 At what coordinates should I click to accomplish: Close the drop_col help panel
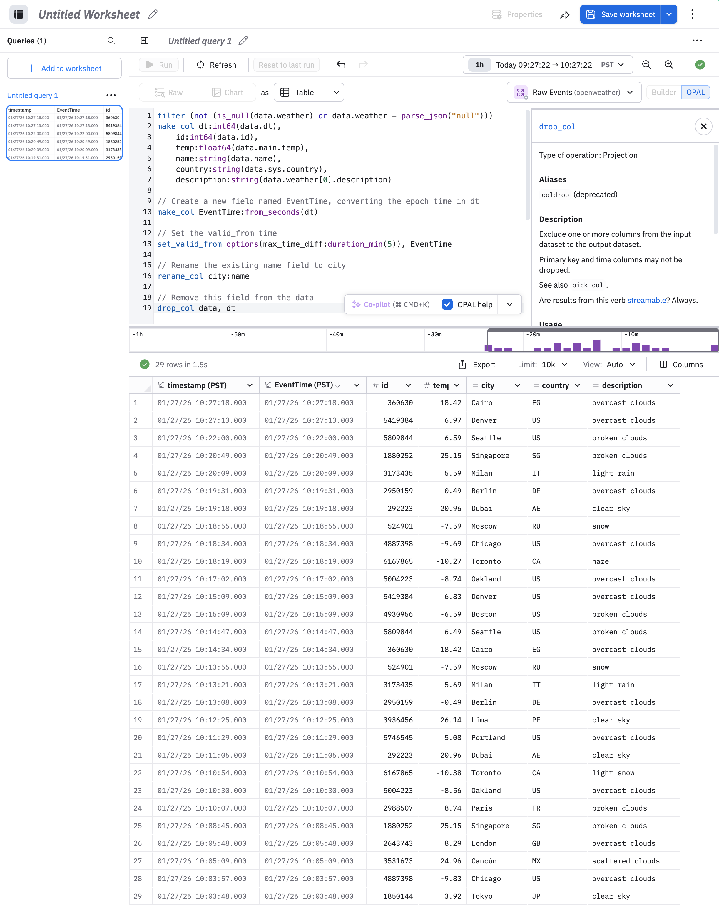click(703, 127)
